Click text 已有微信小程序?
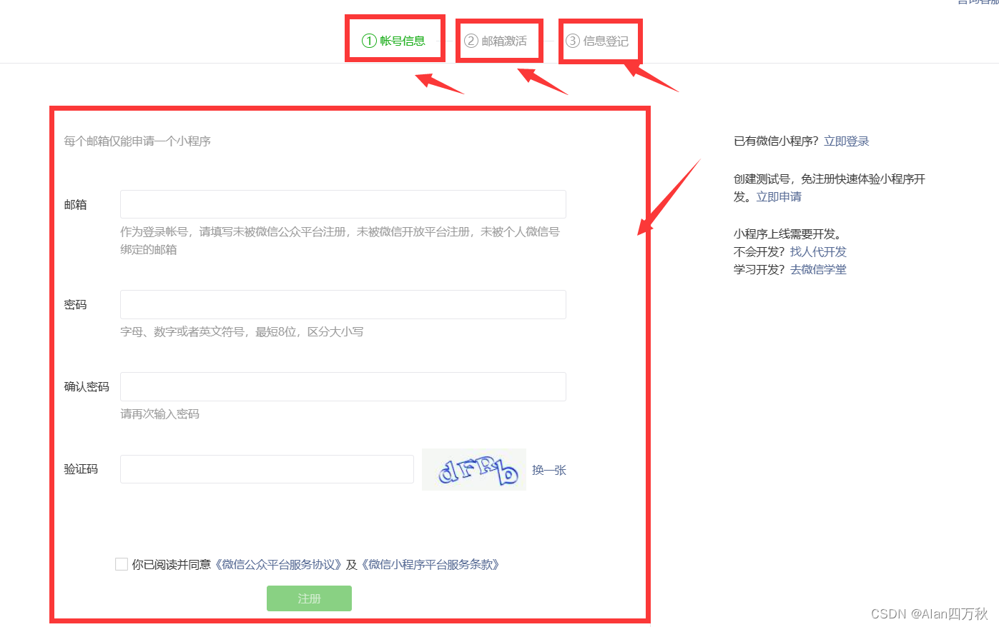This screenshot has height=627, width=999. click(776, 141)
